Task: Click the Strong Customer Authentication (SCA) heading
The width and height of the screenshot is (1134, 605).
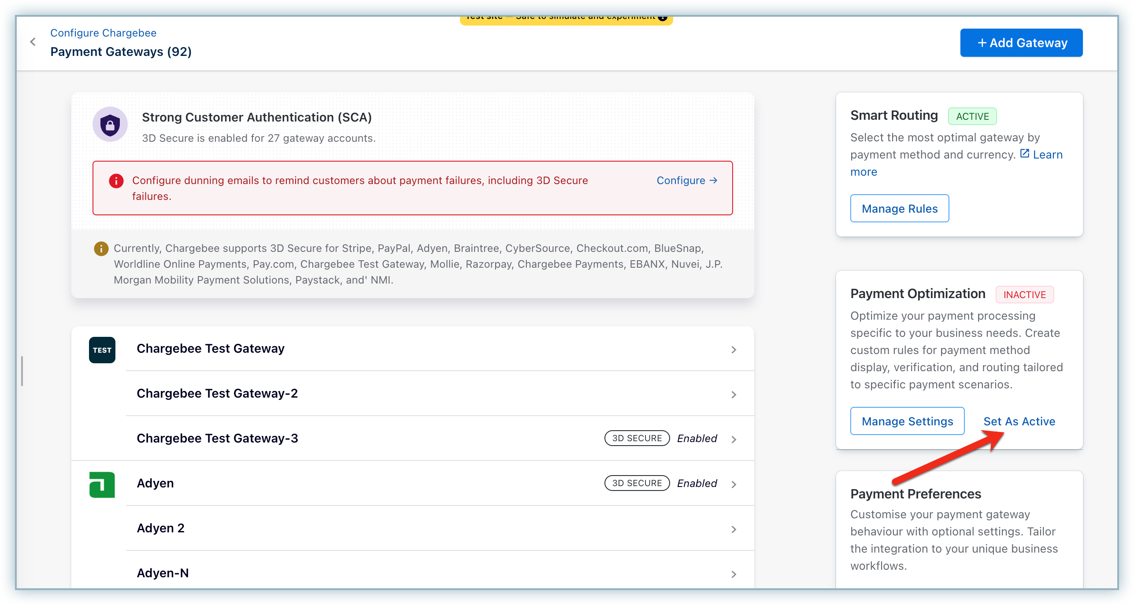Action: pyautogui.click(x=256, y=117)
